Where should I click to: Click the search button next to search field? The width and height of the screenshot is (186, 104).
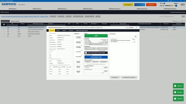pos(183,16)
